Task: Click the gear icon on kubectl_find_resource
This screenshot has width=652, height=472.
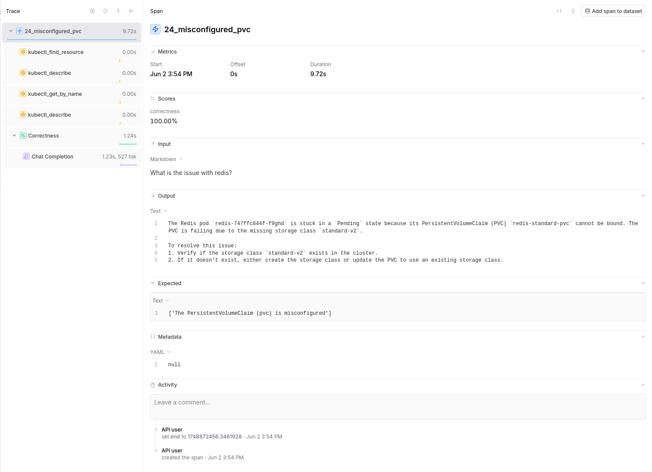Action: [23, 51]
